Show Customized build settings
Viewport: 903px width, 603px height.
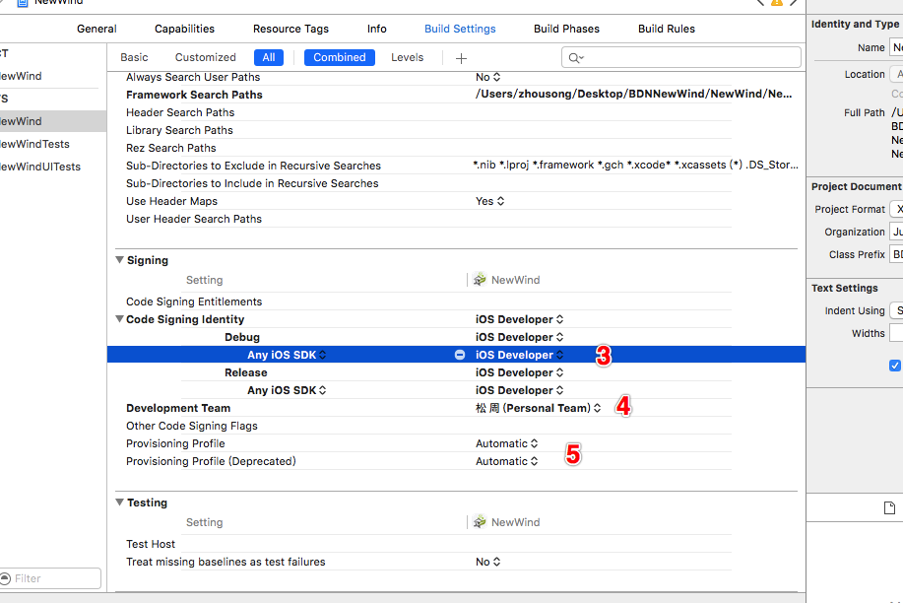tap(206, 58)
